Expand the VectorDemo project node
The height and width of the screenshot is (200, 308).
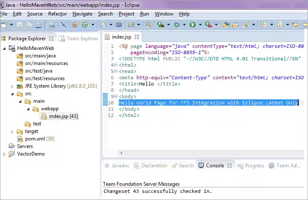[x=4, y=154]
